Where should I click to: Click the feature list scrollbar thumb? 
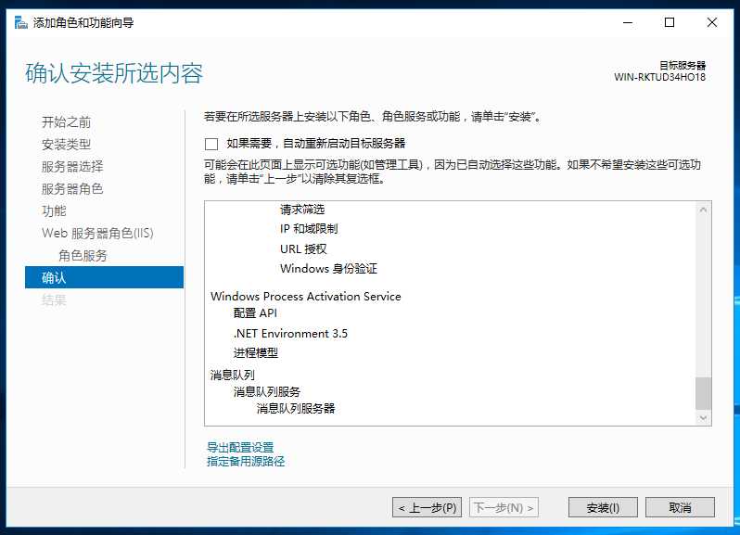703,393
